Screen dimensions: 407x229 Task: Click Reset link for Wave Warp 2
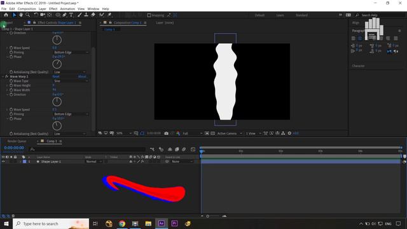coord(56,76)
